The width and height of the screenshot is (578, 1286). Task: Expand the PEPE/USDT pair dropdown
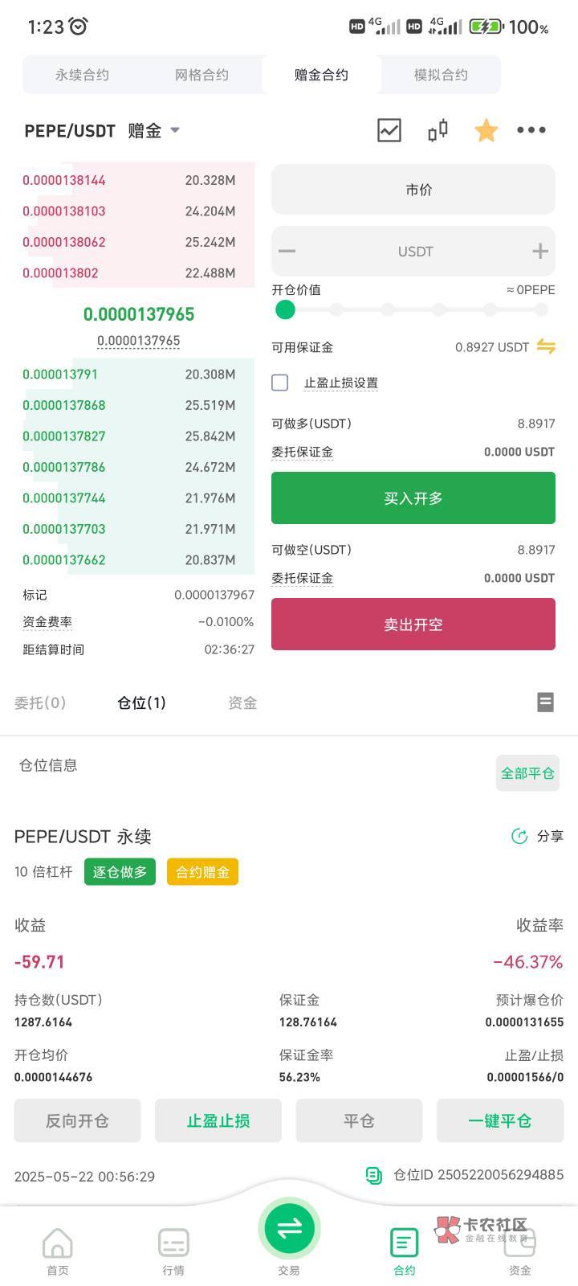[175, 130]
